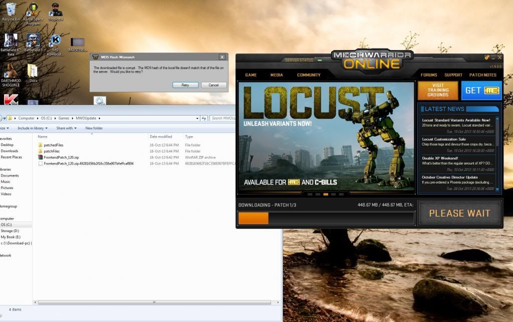This screenshot has height=322, width=513.
Task: Click the patch download progress bar
Action: (x=326, y=218)
